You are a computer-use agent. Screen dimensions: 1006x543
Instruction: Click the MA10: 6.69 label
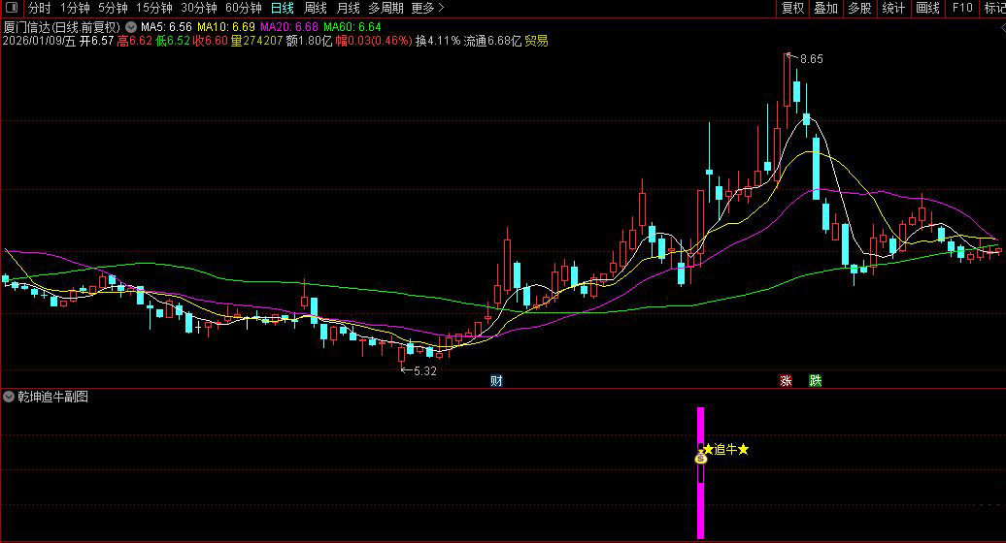(x=226, y=27)
